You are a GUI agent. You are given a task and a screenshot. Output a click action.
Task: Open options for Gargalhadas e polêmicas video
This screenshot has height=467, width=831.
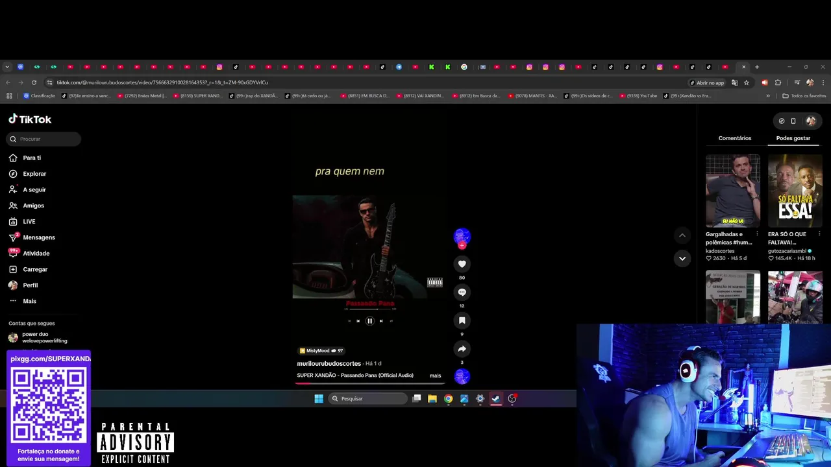[757, 233]
